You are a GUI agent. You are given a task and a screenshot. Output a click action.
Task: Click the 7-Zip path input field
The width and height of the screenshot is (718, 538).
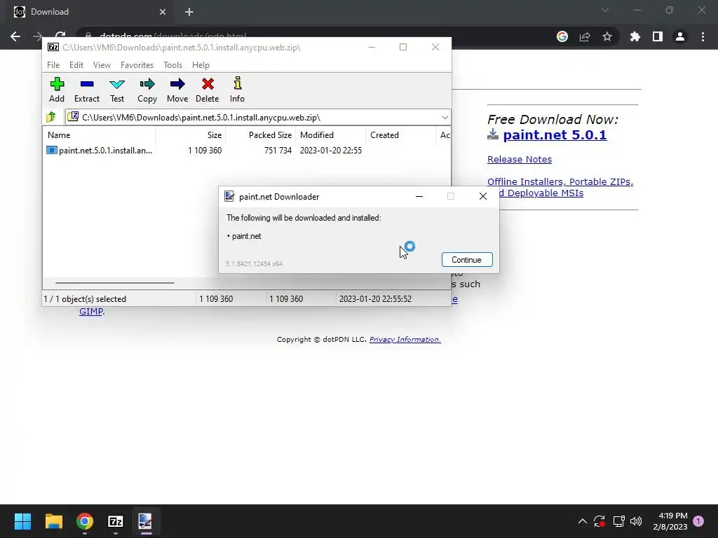(x=259, y=118)
